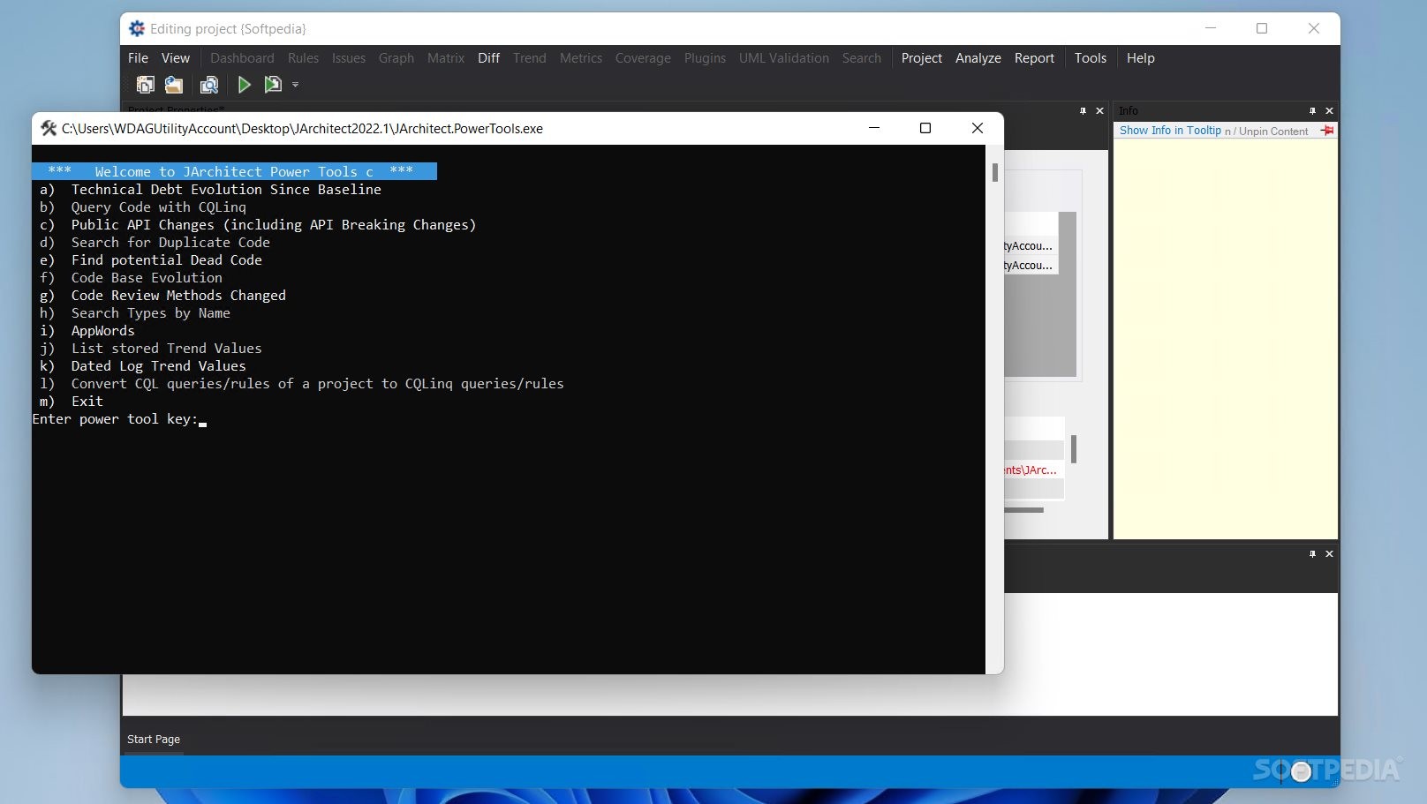This screenshot has height=804, width=1427.
Task: Click the PowerTools console window icon
Action: [49, 128]
